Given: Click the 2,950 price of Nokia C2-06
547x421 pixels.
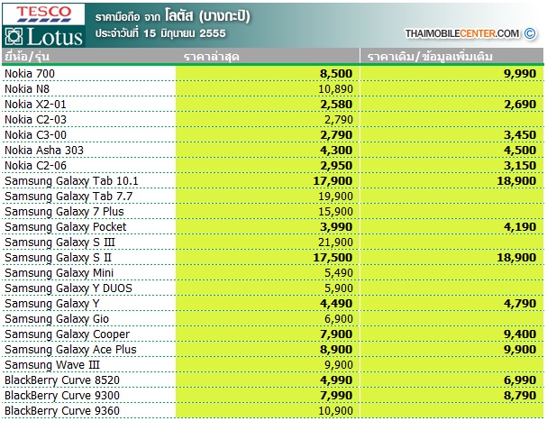Looking at the screenshot, I should click(x=336, y=166).
